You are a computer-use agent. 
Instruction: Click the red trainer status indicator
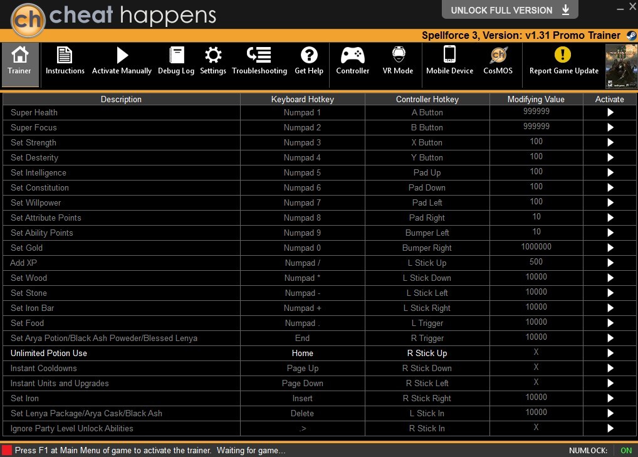coord(7,451)
